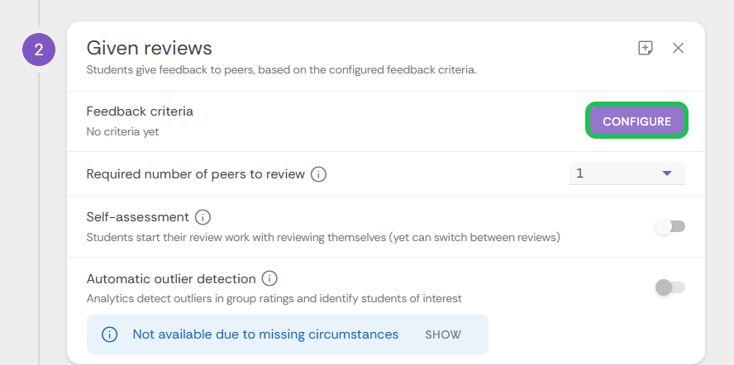Image resolution: width=734 pixels, height=365 pixels.
Task: Click the "Automatic outlier detection" label text
Action: 170,278
